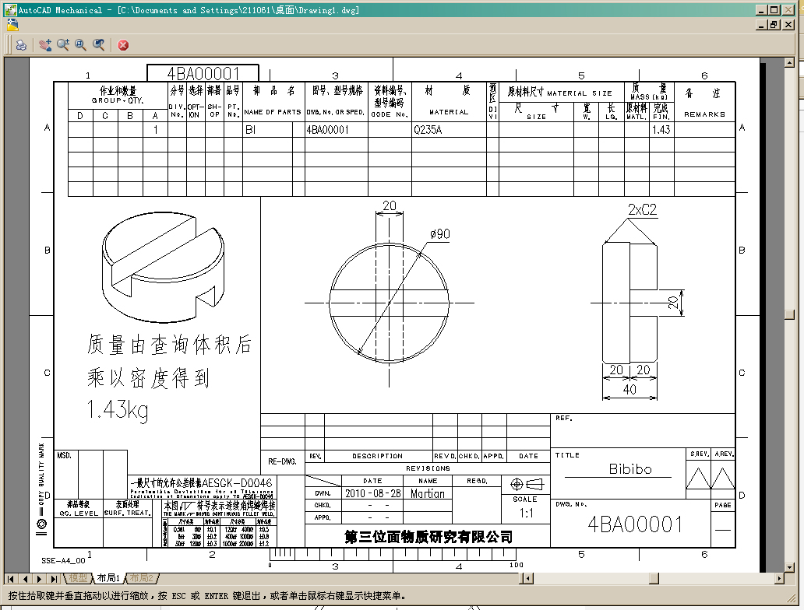Click the toolbar drag handle grip
Screen dimensions: 804x610
[9, 45]
